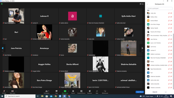This screenshot has height=98, width=174.
Task: Select Syifa Ardia Utari in the participants list
Action: (160, 80)
